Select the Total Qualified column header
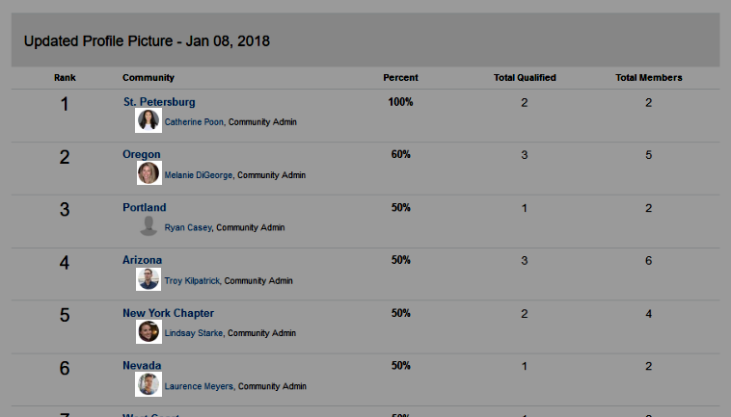Screen dimensions: 731x417 click(525, 78)
